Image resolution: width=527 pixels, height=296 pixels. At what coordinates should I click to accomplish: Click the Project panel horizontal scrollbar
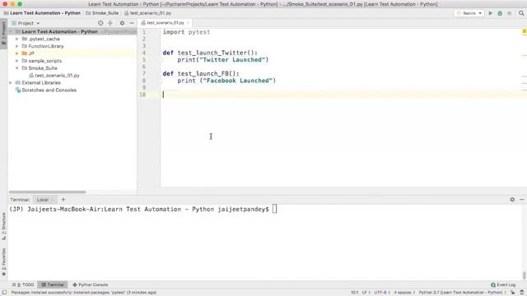47,192
